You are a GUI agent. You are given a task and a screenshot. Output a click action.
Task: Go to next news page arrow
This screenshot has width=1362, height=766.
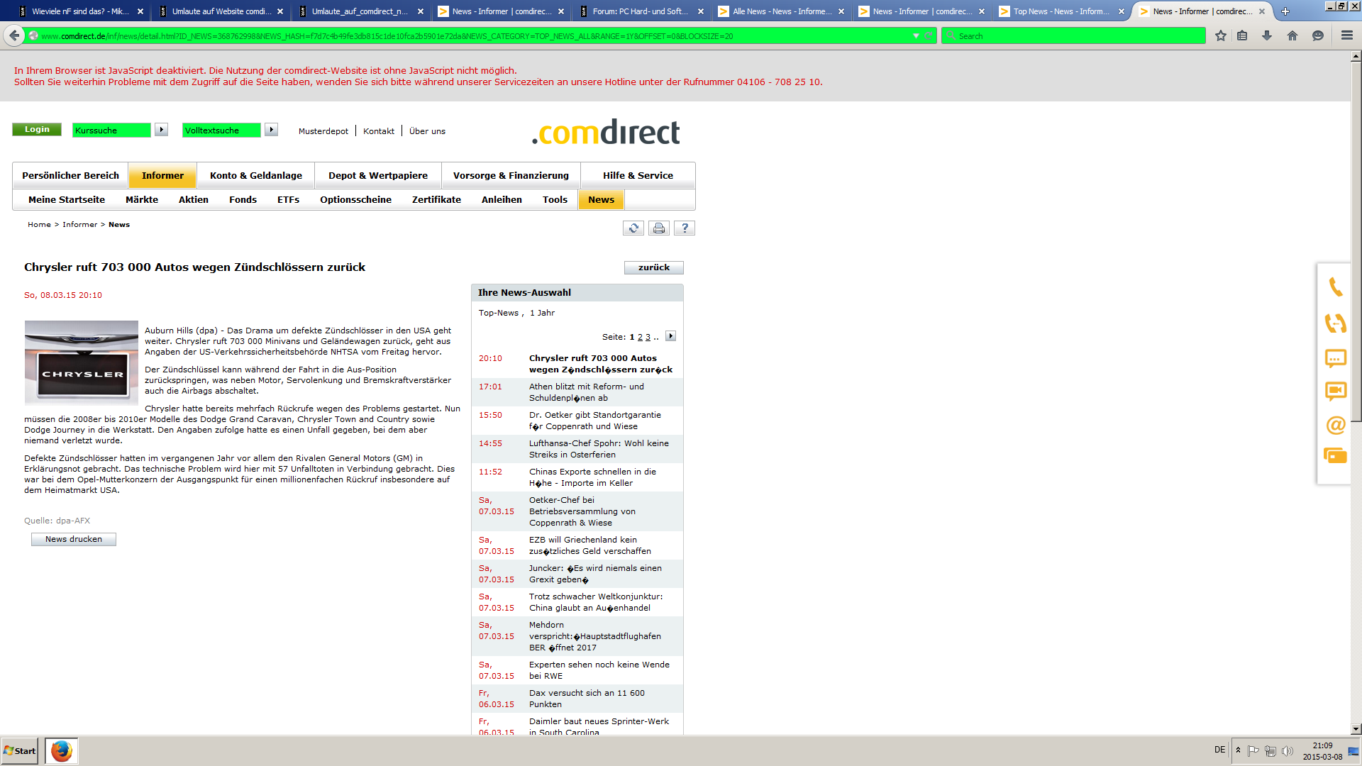(670, 336)
